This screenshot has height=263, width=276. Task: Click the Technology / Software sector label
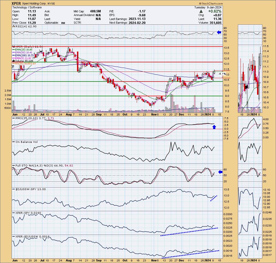tap(27, 7)
